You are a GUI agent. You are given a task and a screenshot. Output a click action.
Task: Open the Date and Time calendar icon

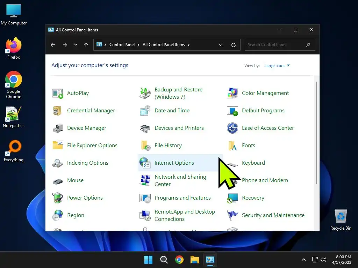pyautogui.click(x=145, y=111)
